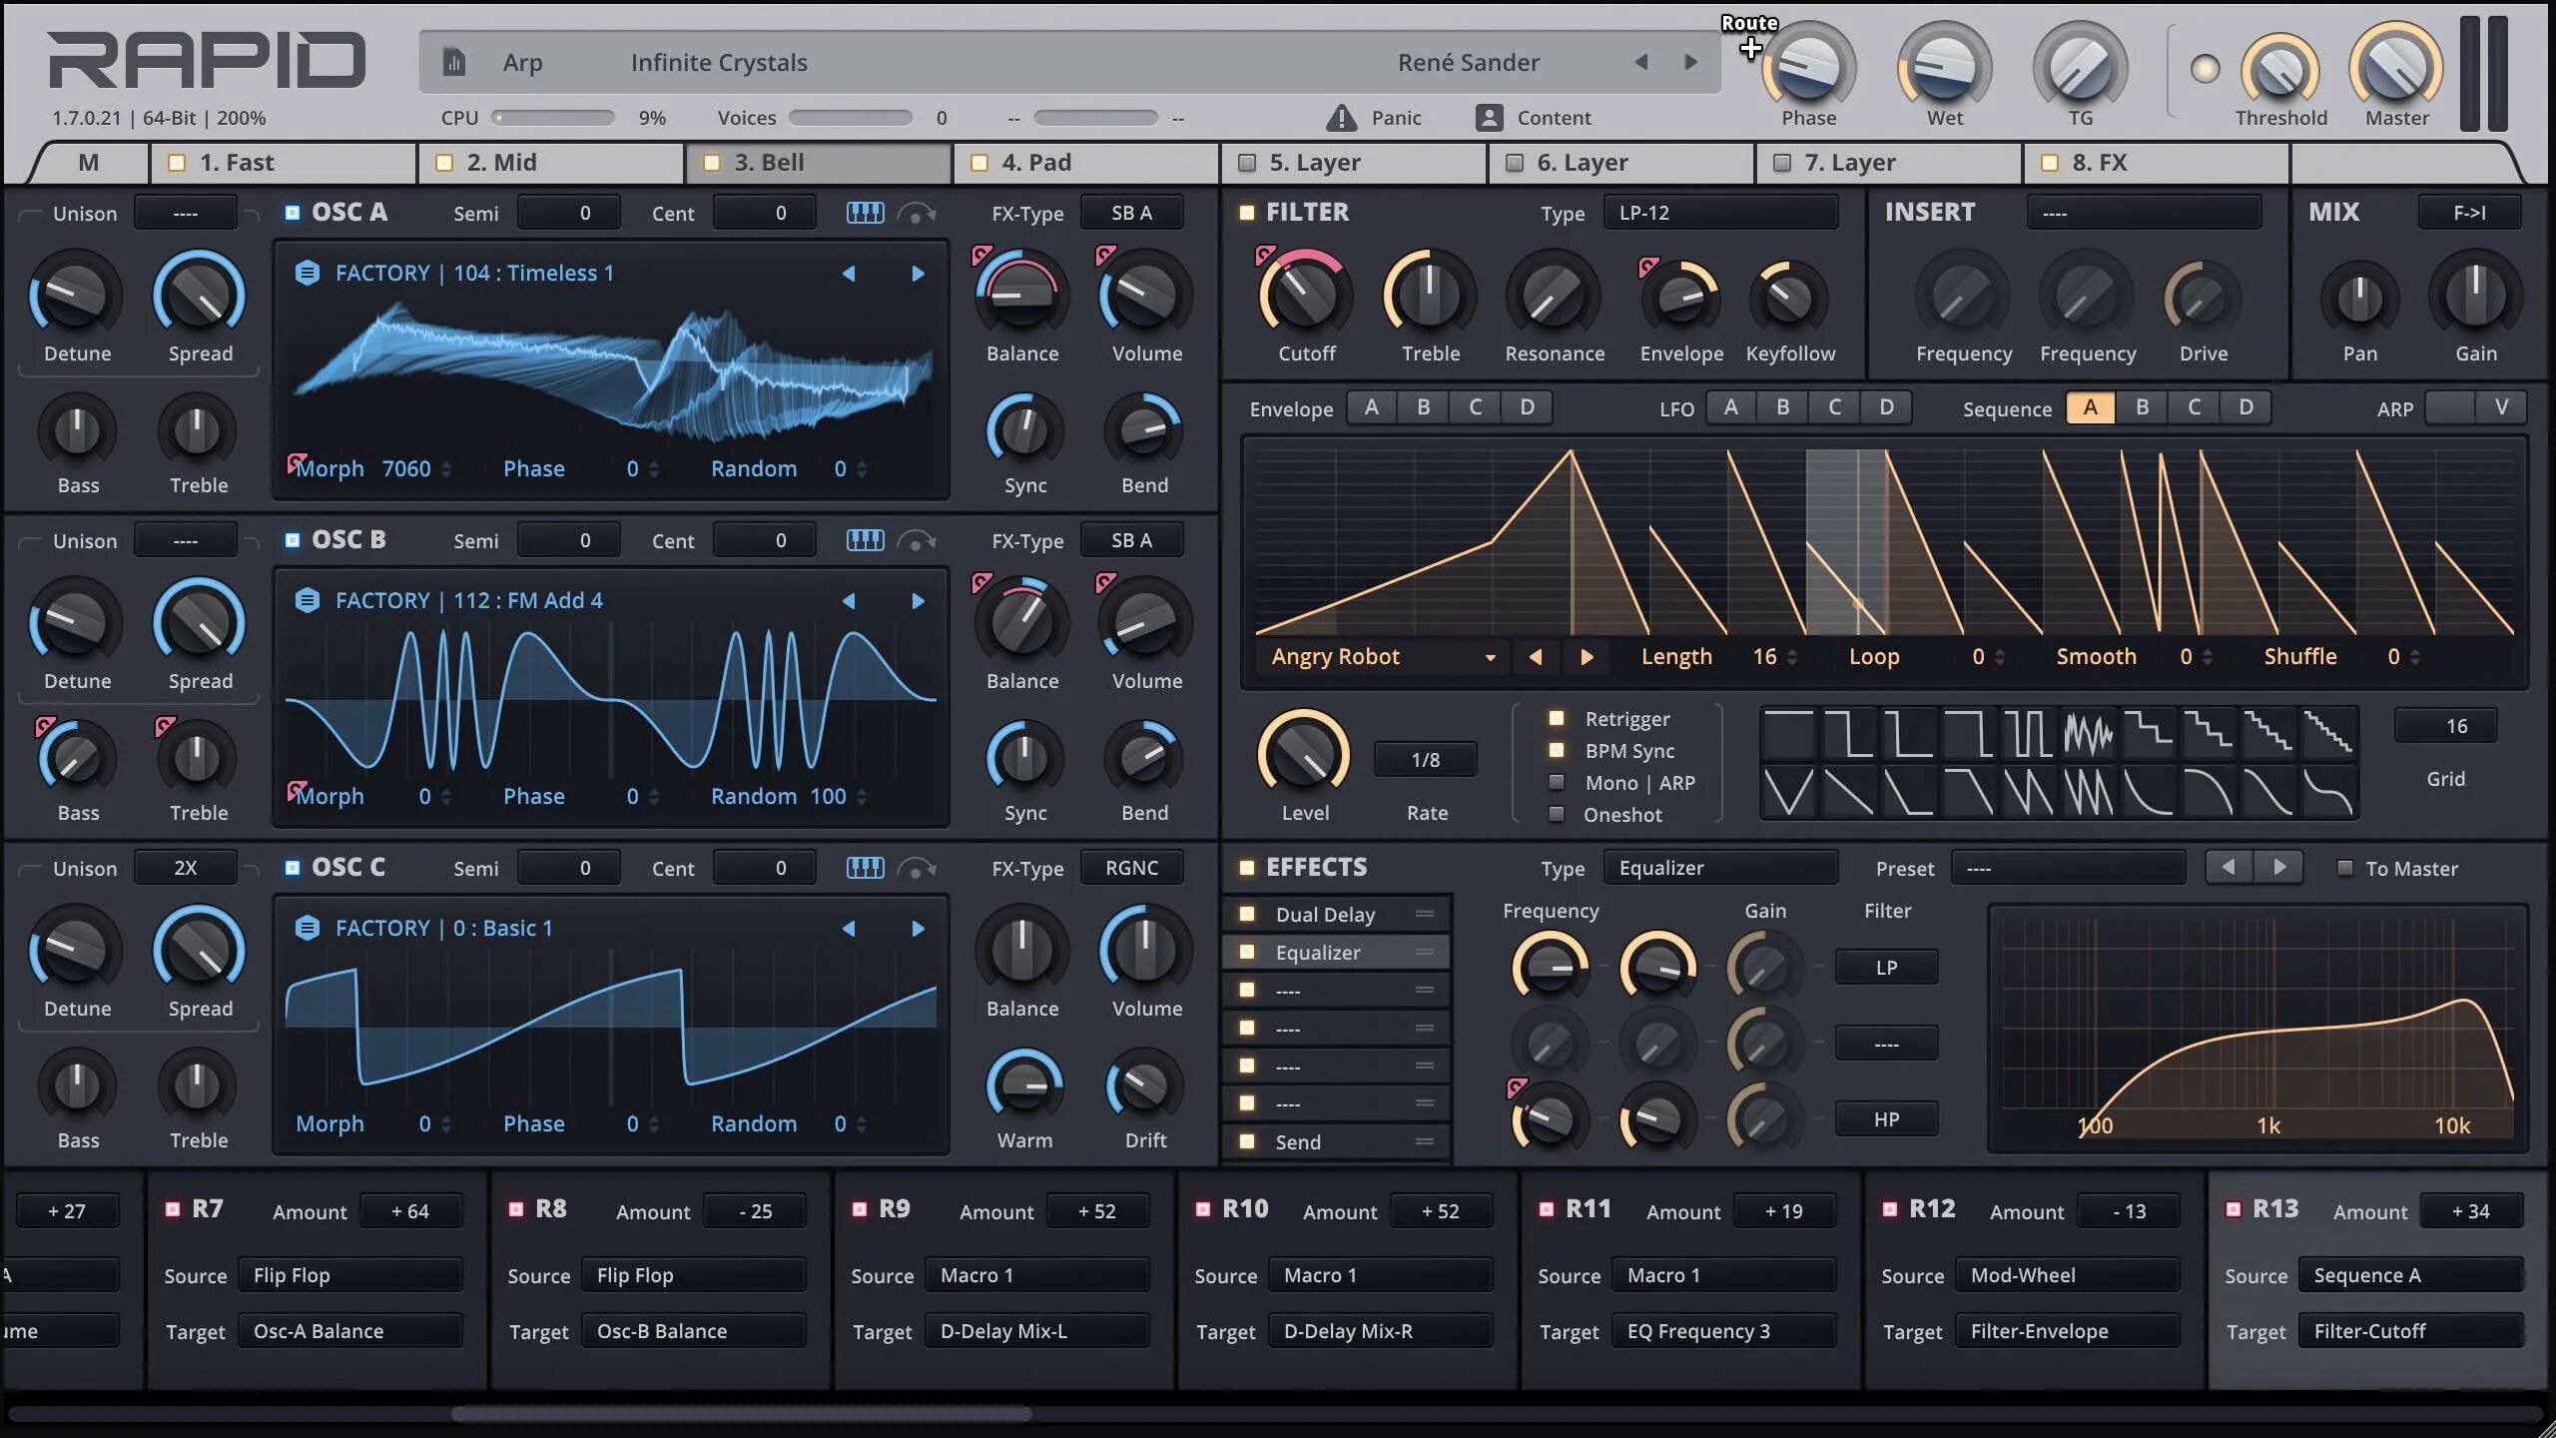Click the modulation flag on OSC A Morph

point(297,462)
